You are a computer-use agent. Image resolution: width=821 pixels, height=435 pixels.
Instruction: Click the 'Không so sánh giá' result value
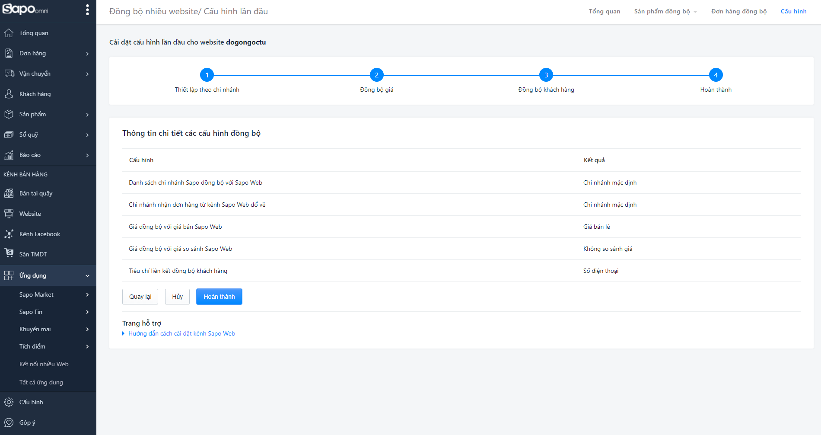tap(608, 249)
